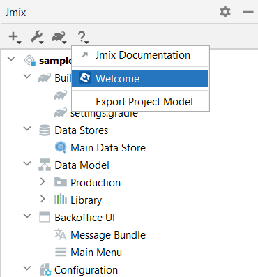Select the Backoffice UI row
Viewport: 258px width, 277px height.
pyautogui.click(x=84, y=218)
